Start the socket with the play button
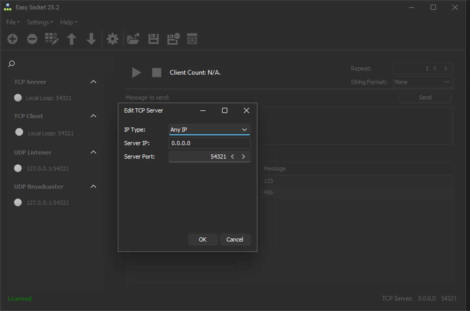Image resolution: width=470 pixels, height=311 pixels. point(136,72)
